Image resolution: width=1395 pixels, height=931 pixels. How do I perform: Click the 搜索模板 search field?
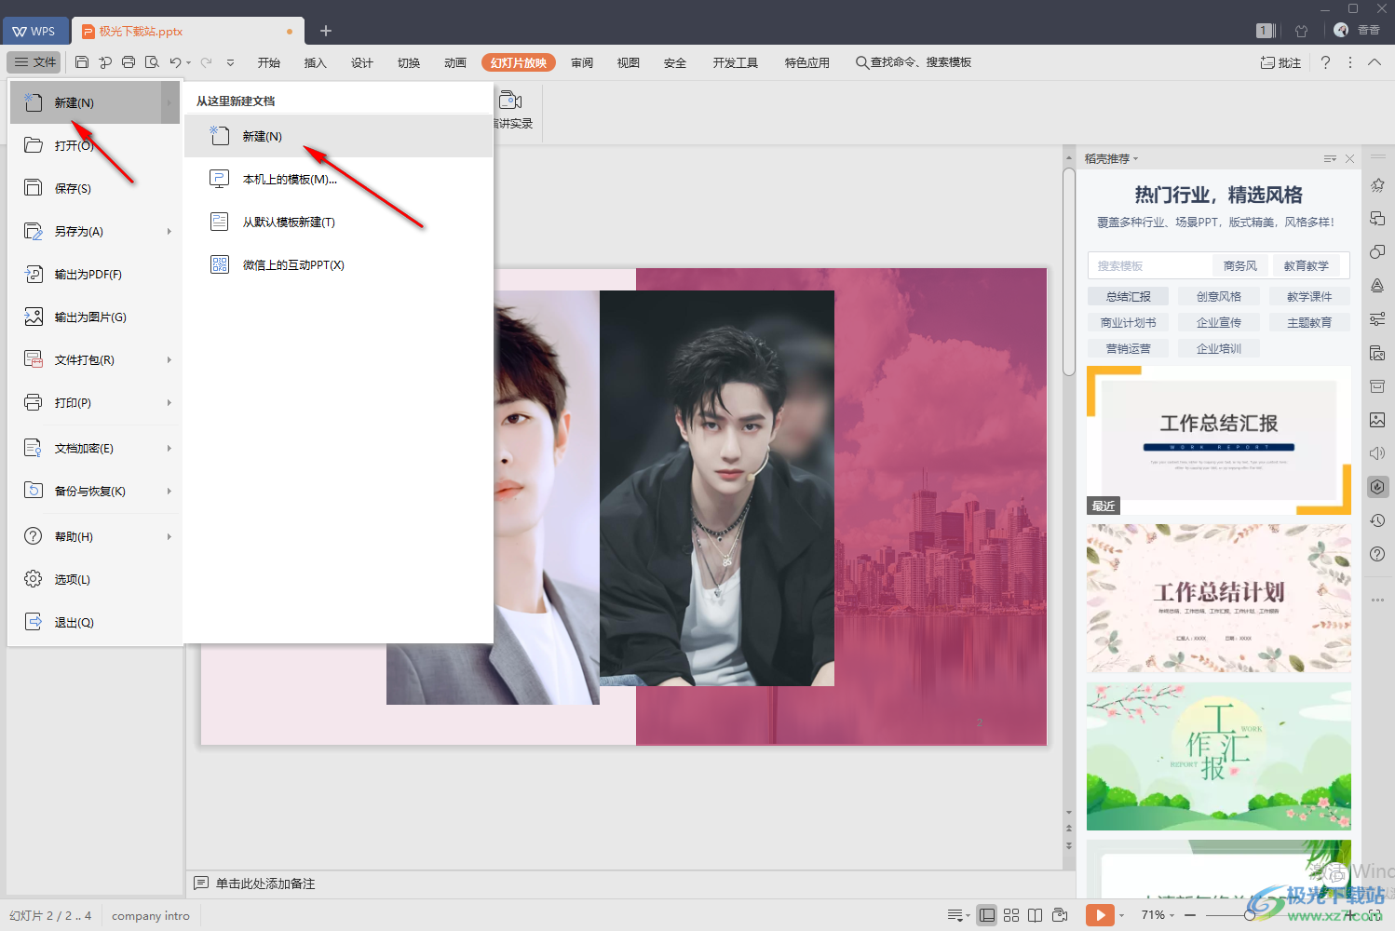pyautogui.click(x=1150, y=265)
